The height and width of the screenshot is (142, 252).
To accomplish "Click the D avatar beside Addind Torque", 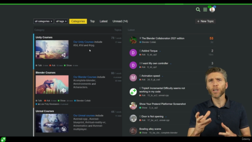I will [133, 52].
